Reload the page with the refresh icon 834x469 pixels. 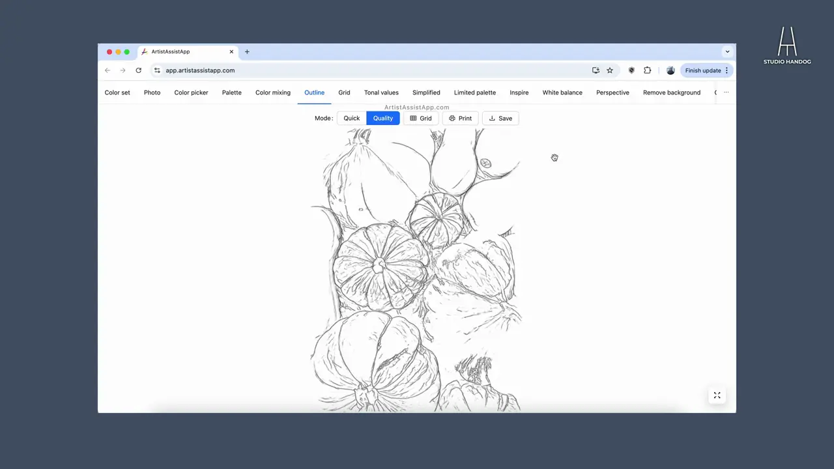[138, 70]
